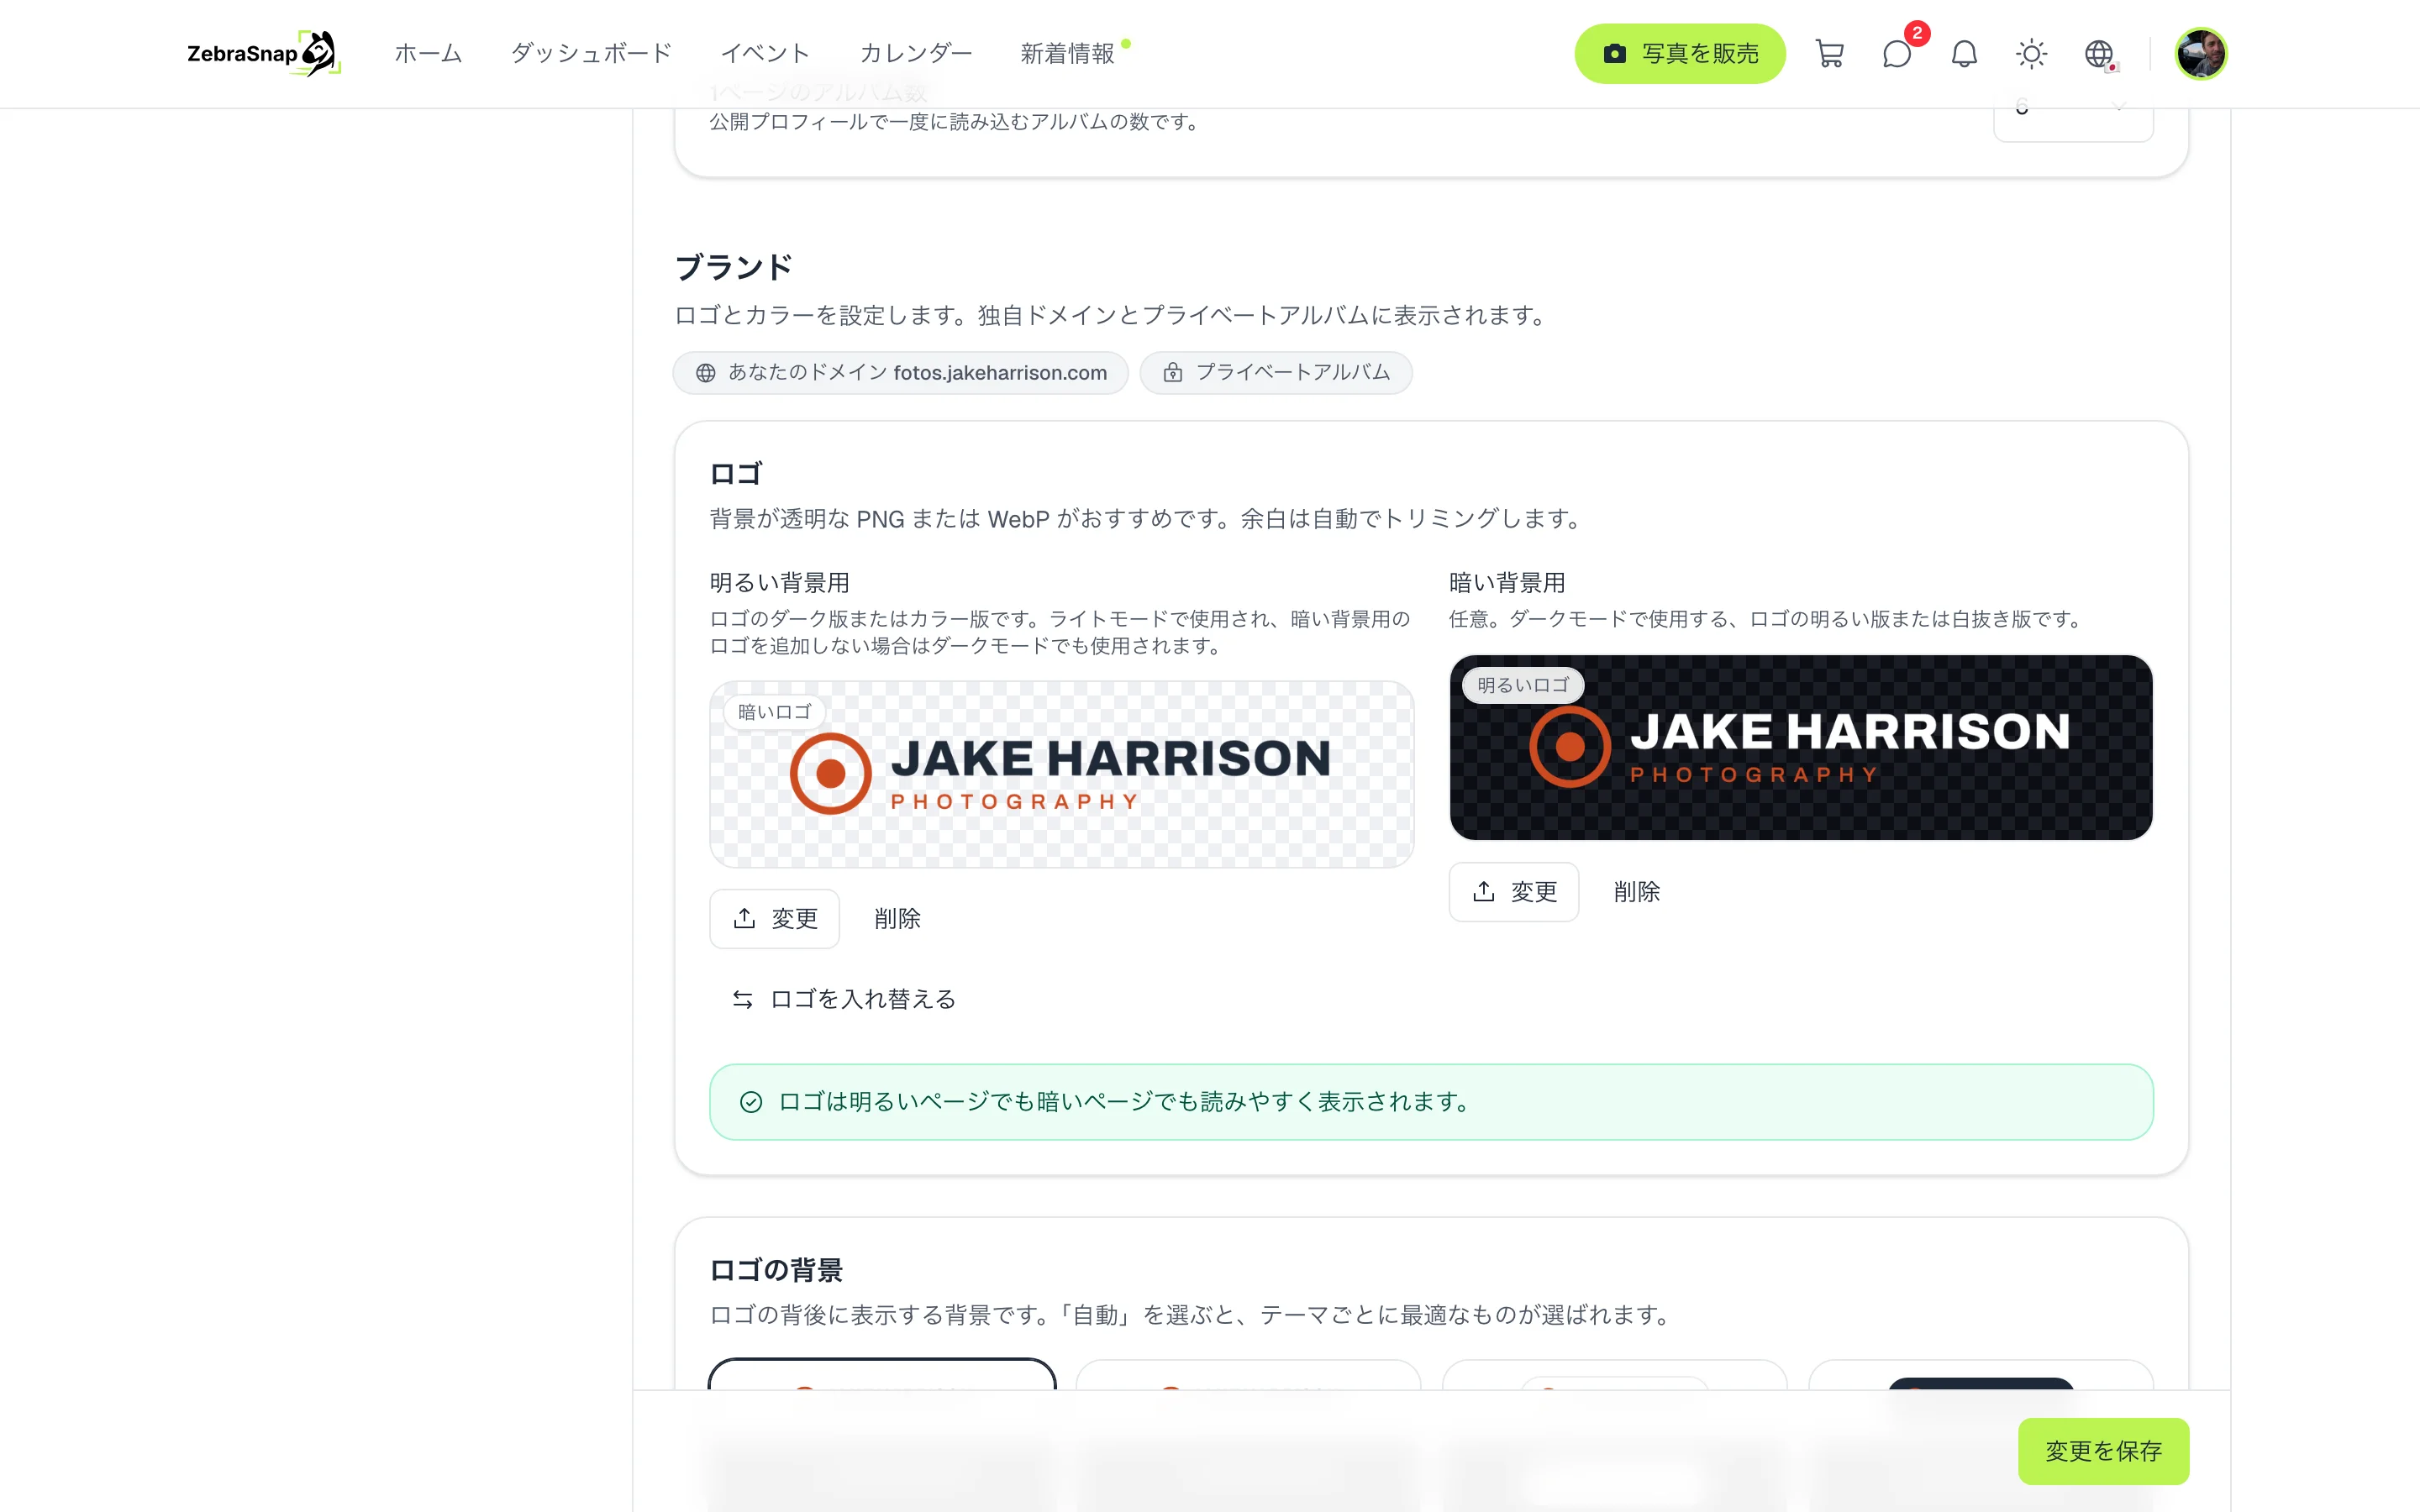Click 削除 under the light background logo
This screenshot has width=2420, height=1512.
point(897,918)
